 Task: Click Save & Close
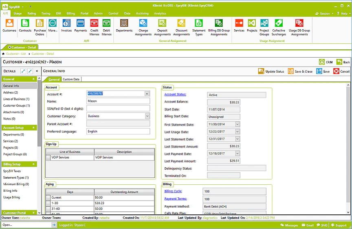click(300, 71)
